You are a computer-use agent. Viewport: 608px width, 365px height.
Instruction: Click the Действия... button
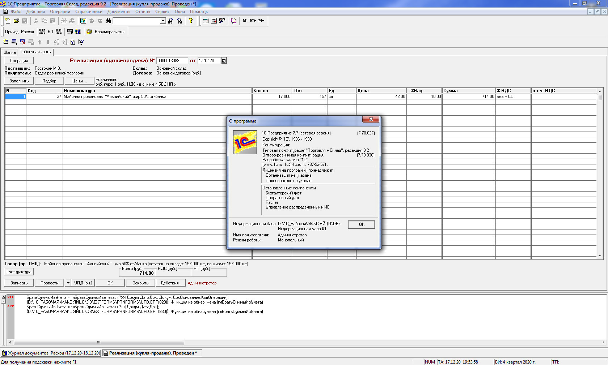(171, 283)
